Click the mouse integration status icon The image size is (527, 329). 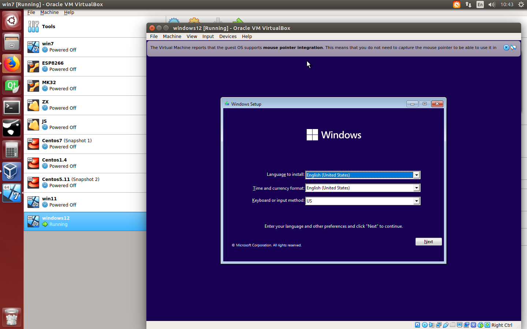tap(481, 325)
